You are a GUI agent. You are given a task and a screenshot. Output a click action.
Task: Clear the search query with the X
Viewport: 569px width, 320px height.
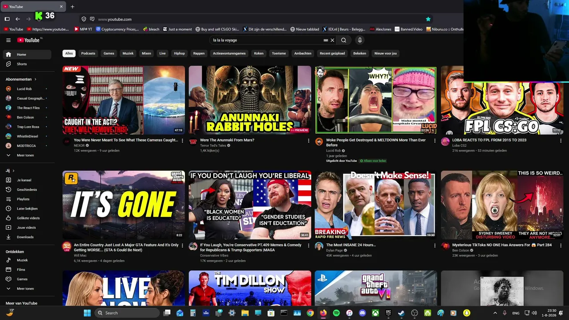click(332, 40)
